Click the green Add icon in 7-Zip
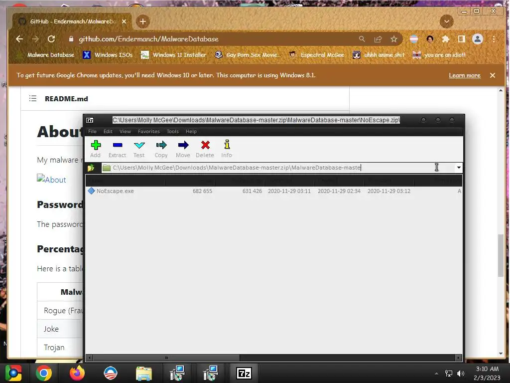Image resolution: width=510 pixels, height=383 pixels. click(x=96, y=145)
